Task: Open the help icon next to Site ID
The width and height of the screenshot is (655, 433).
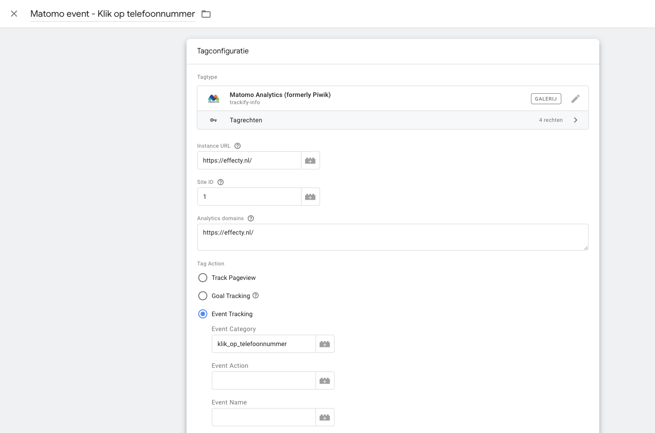Action: 221,182
